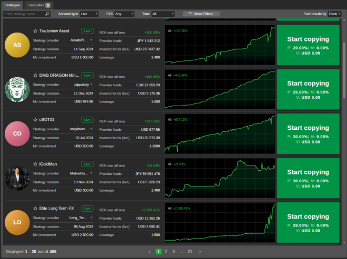The image size is (347, 259).
Task: Expand Long_Ter... strategy provider dropdown
Action: point(91,217)
